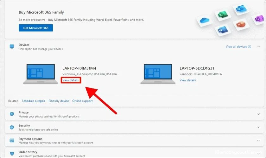View details for LAPTOP-5DCD1G3T

tap(187, 80)
